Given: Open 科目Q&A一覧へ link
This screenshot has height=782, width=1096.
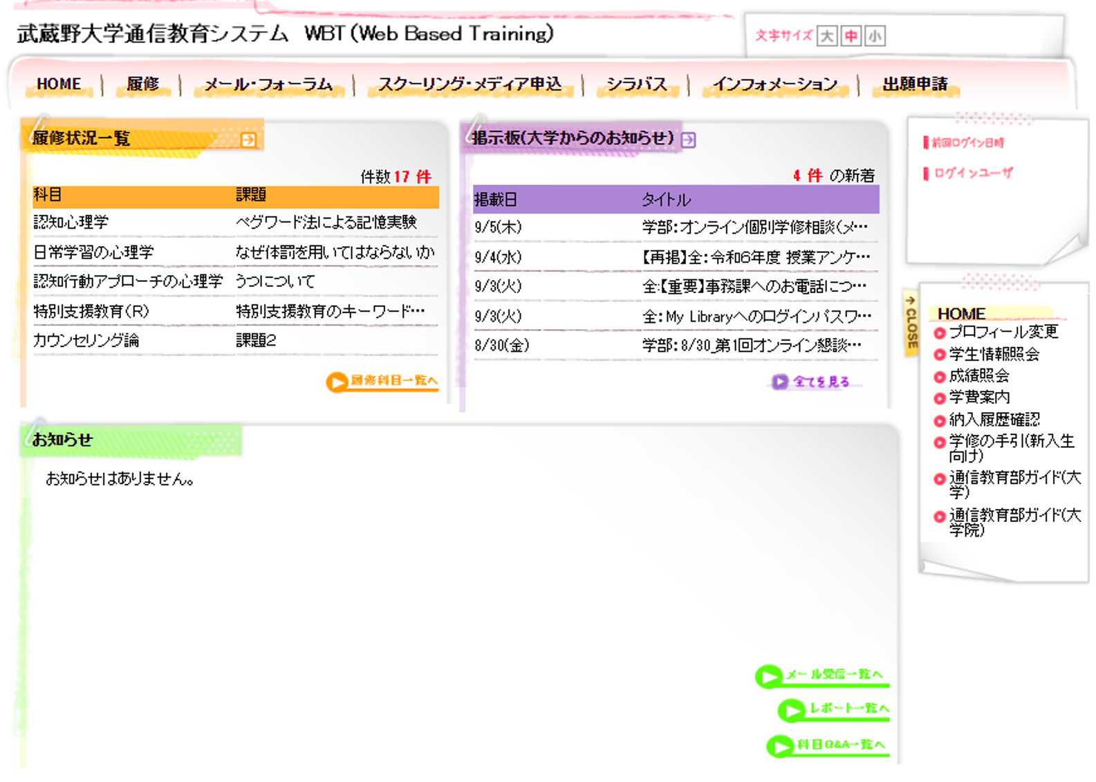Looking at the screenshot, I should [828, 745].
